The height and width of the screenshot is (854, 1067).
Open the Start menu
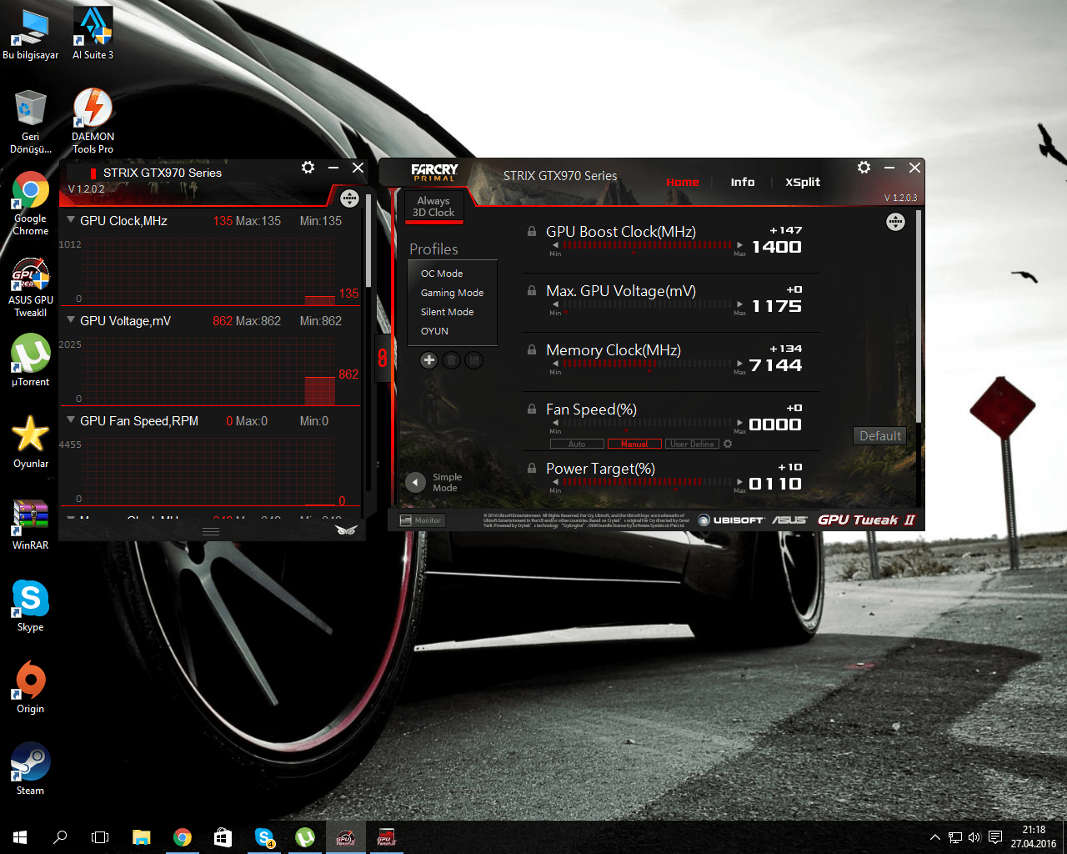[20, 837]
